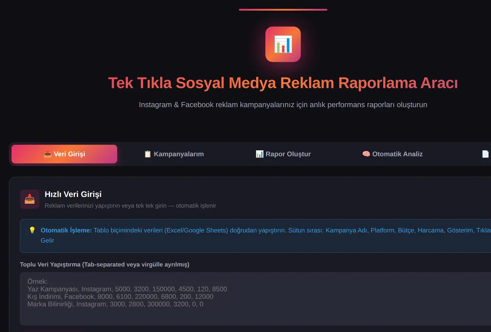Click the Otomatik İşleme bold label
491x332 pixels.
[66, 230]
